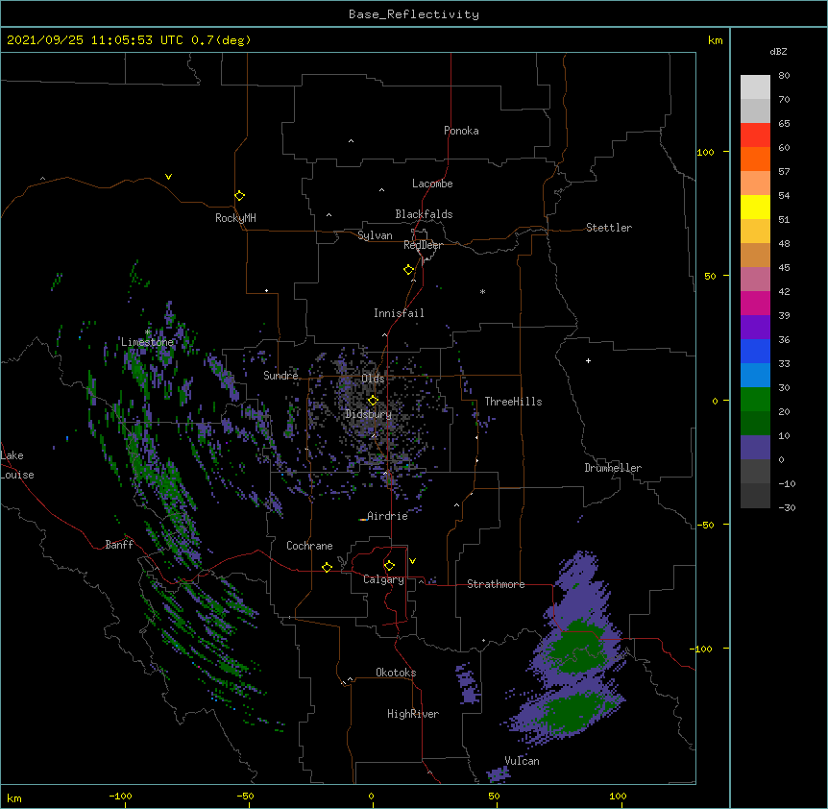Click the white plus marker west of Drumheller
The width and height of the screenshot is (828, 809).
point(588,360)
